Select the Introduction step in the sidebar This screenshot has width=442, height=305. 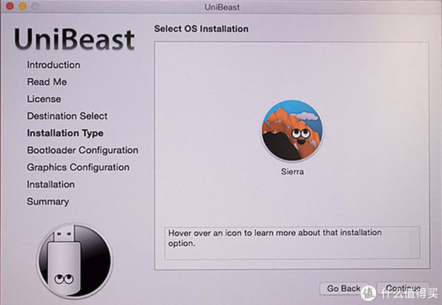pyautogui.click(x=54, y=65)
